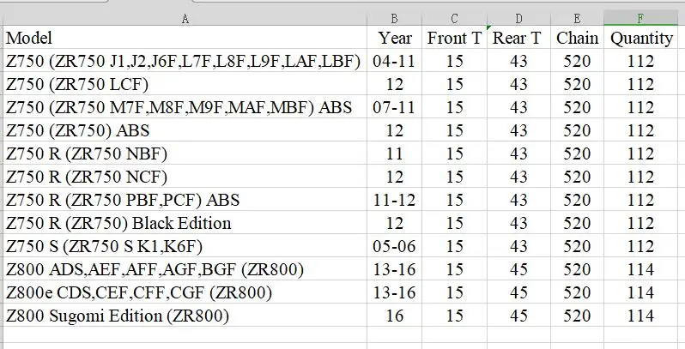Click Front T 15 in Black Edition row
685x349 pixels.
(x=454, y=223)
